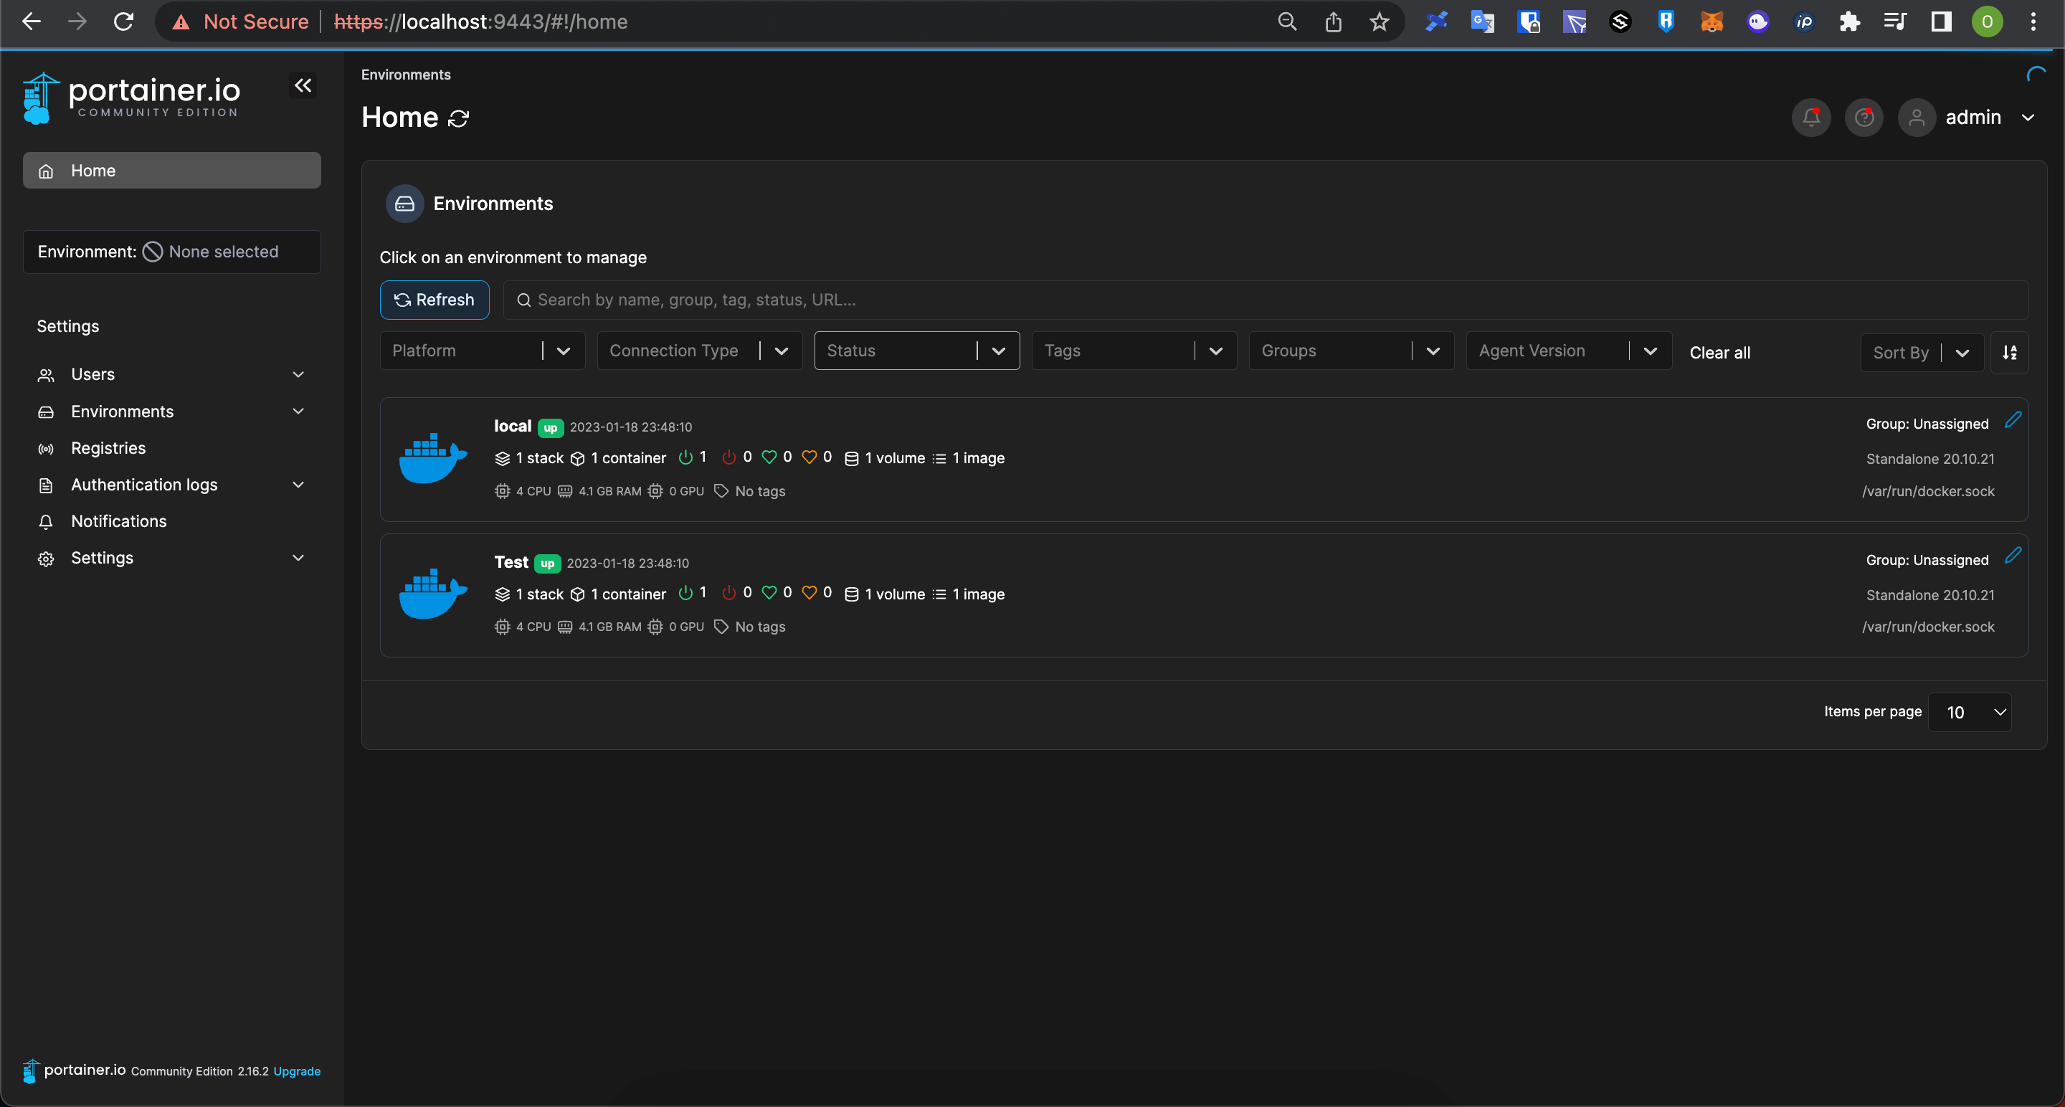The width and height of the screenshot is (2065, 1107).
Task: Open Registries in the sidebar
Action: tap(108, 448)
